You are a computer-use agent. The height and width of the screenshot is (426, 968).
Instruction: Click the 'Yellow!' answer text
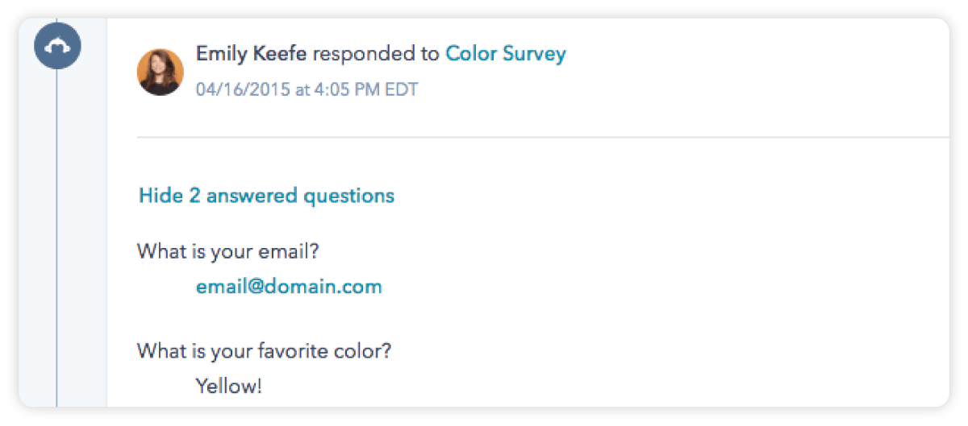pos(229,387)
